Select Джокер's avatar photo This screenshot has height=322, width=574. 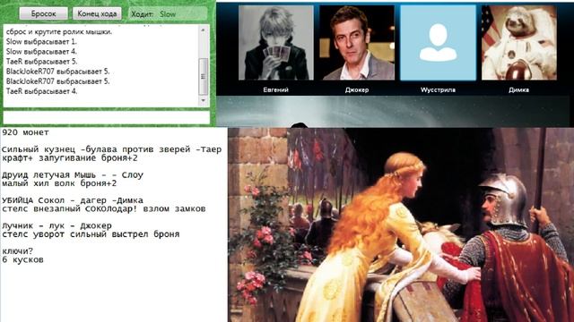pos(357,42)
